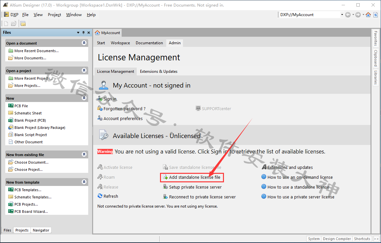Open the DXP menu
The width and height of the screenshot is (381, 243).
coord(11,14)
